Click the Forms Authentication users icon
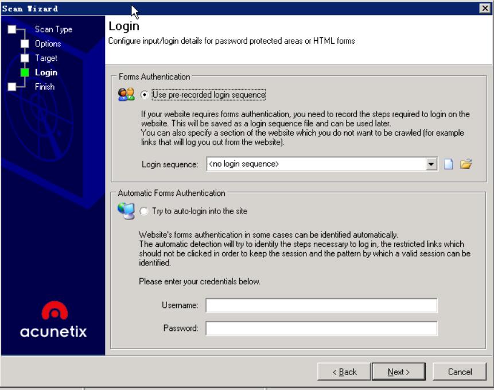The height and width of the screenshot is (390, 494). click(x=126, y=94)
